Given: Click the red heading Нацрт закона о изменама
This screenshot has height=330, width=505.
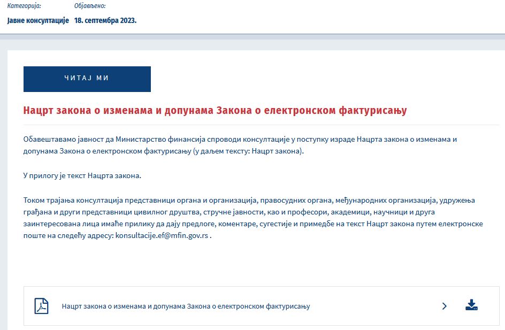Looking at the screenshot, I should (215, 110).
